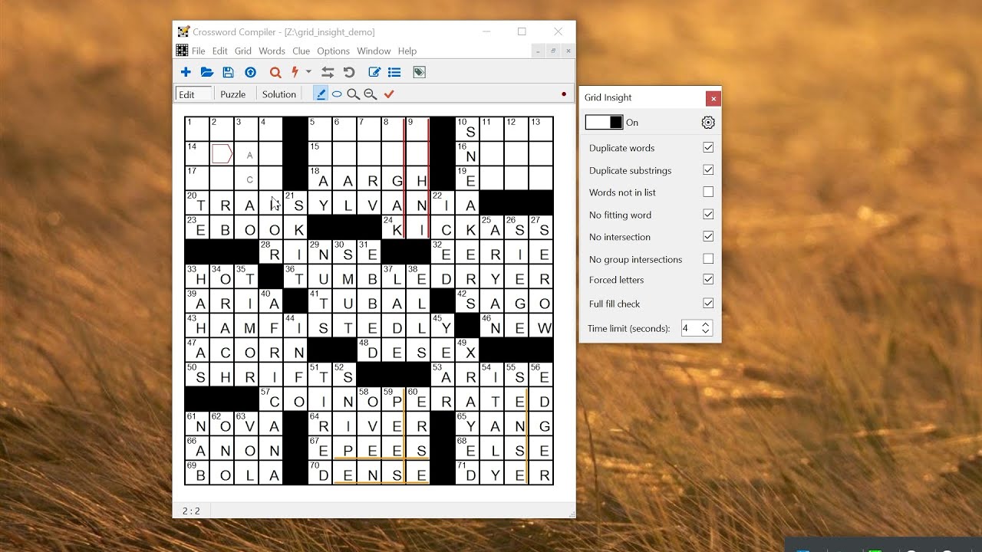Open the Edit menu
The height and width of the screenshot is (552, 982).
219,51
